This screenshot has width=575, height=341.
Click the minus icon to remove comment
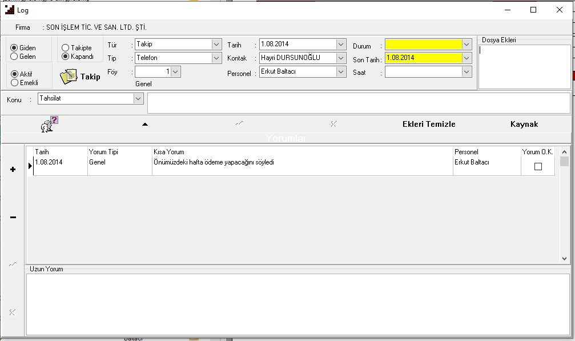[x=13, y=217]
